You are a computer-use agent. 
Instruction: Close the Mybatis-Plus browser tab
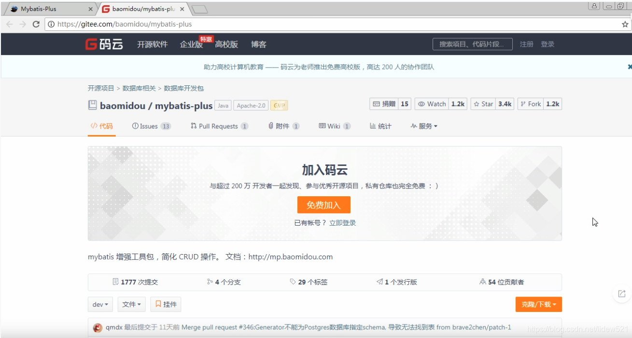(91, 9)
